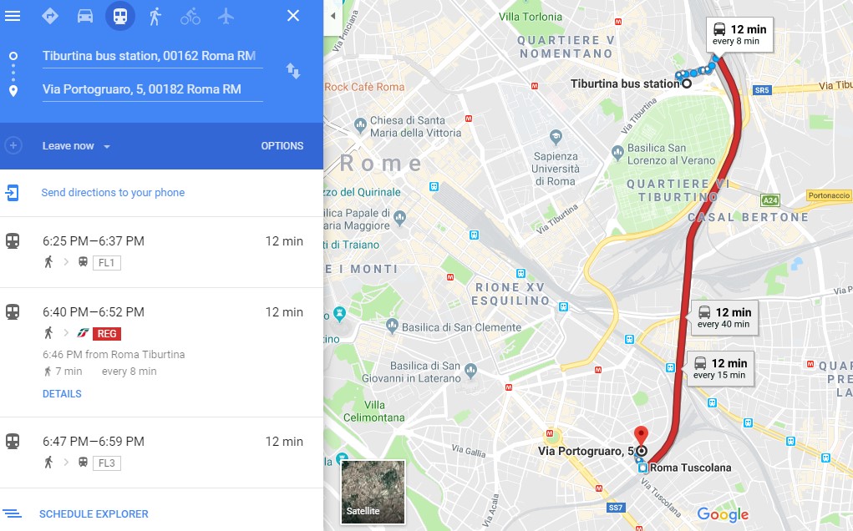Switch to walking travel mode
The height and width of the screenshot is (531, 853).
coord(155,17)
